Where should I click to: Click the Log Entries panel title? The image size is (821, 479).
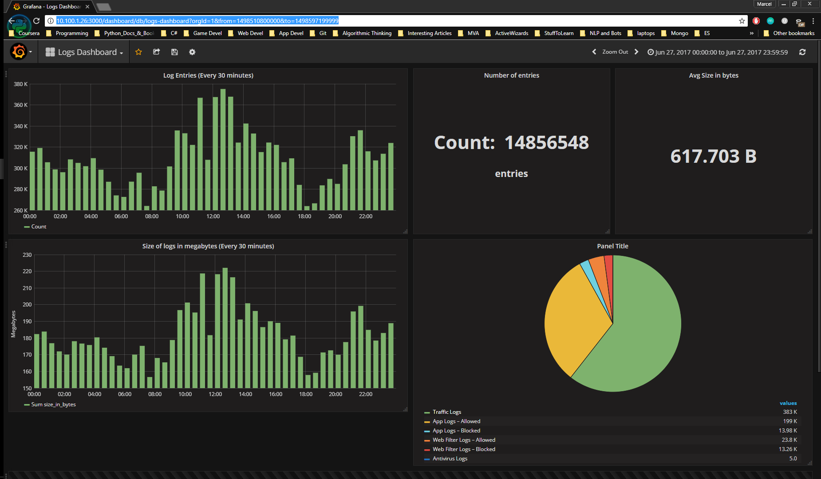(208, 75)
